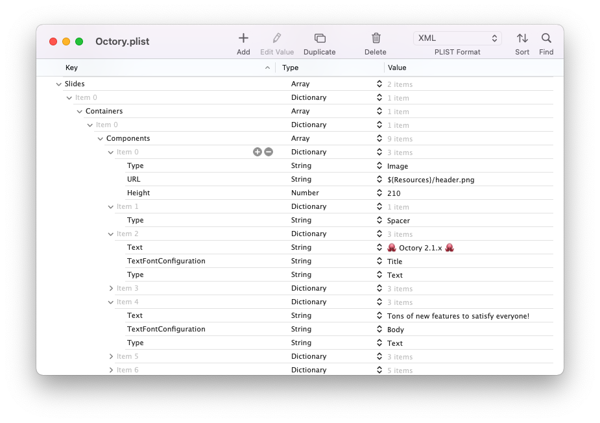
Task: Select 'Tons of new features to satisfy everyone!'
Action: click(458, 316)
